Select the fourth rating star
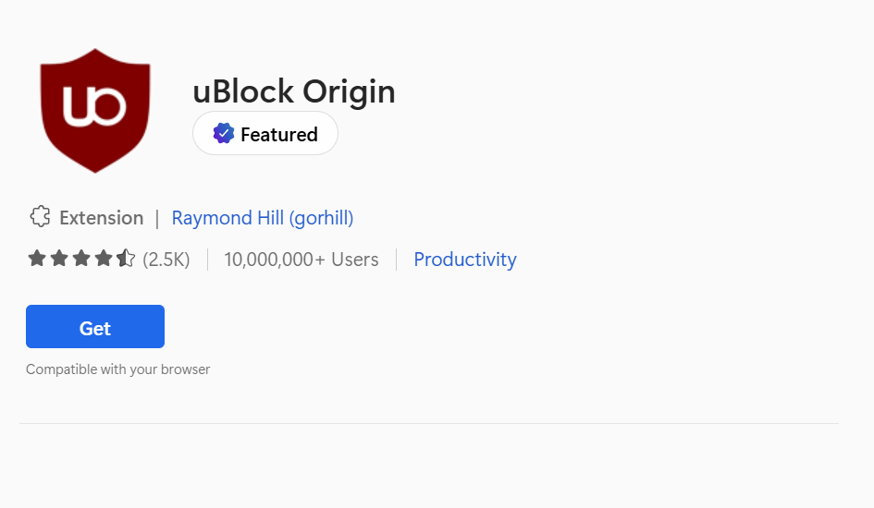This screenshot has height=508, width=874. click(104, 259)
